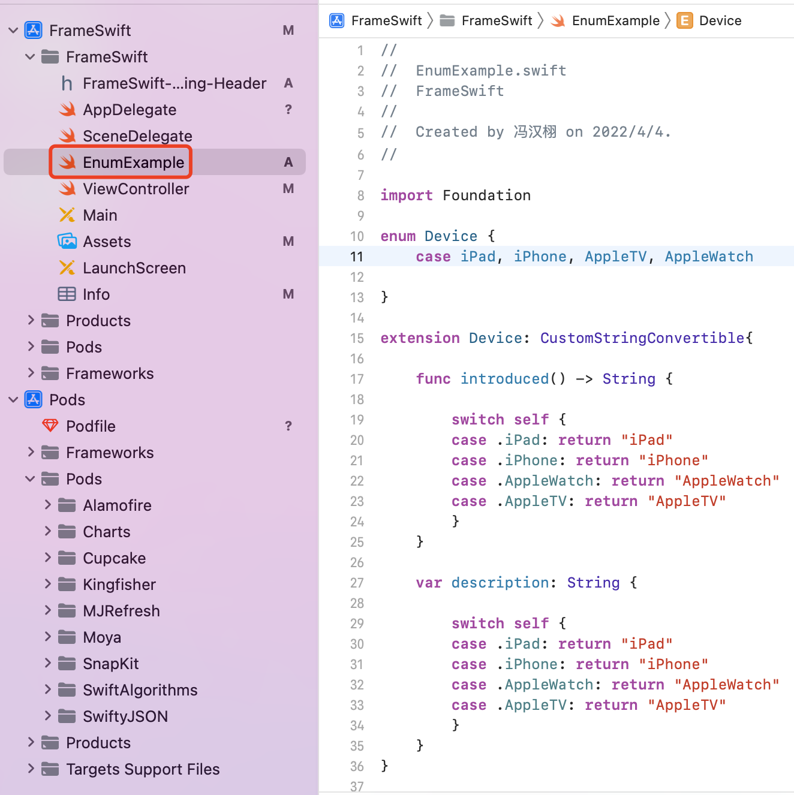Image resolution: width=794 pixels, height=795 pixels.
Task: Collapse the Pods project root
Action: point(13,399)
